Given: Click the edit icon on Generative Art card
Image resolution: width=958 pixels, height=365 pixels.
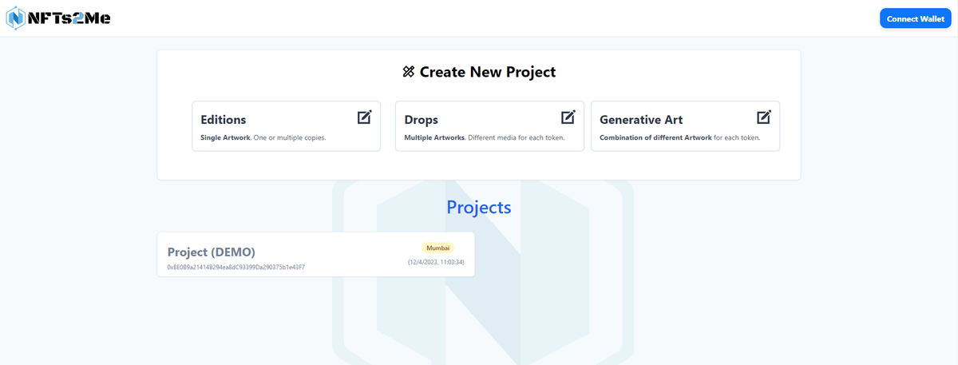Looking at the screenshot, I should 763,117.
